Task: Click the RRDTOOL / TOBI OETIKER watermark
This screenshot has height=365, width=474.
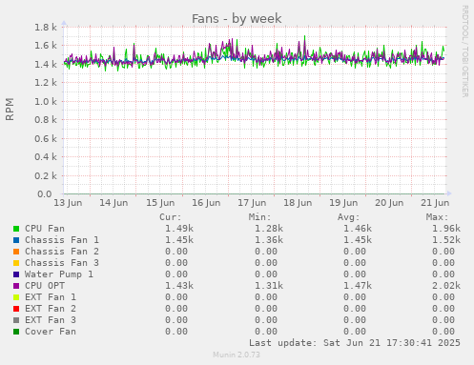Action: click(464, 51)
